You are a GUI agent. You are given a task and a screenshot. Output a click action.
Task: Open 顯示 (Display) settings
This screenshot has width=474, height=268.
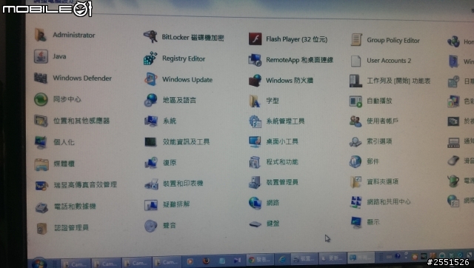(x=364, y=222)
